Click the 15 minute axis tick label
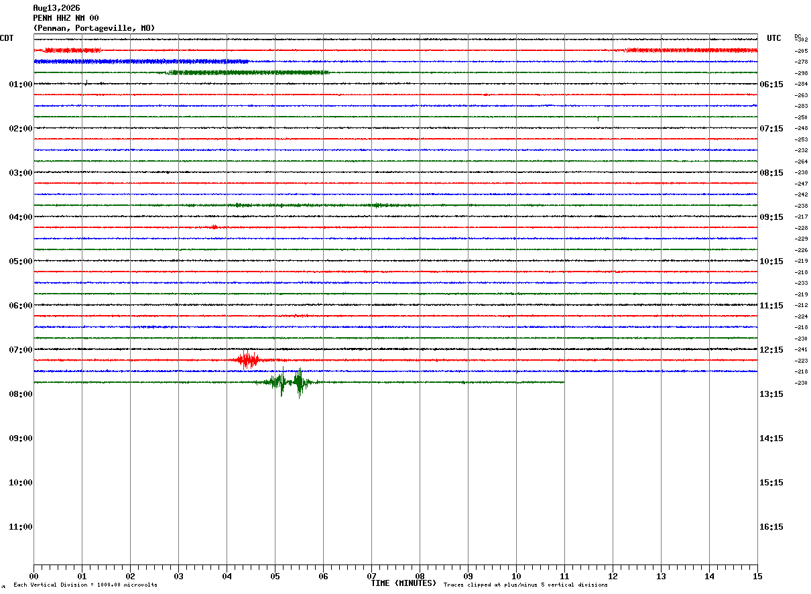This screenshot has width=811, height=594. point(757,576)
